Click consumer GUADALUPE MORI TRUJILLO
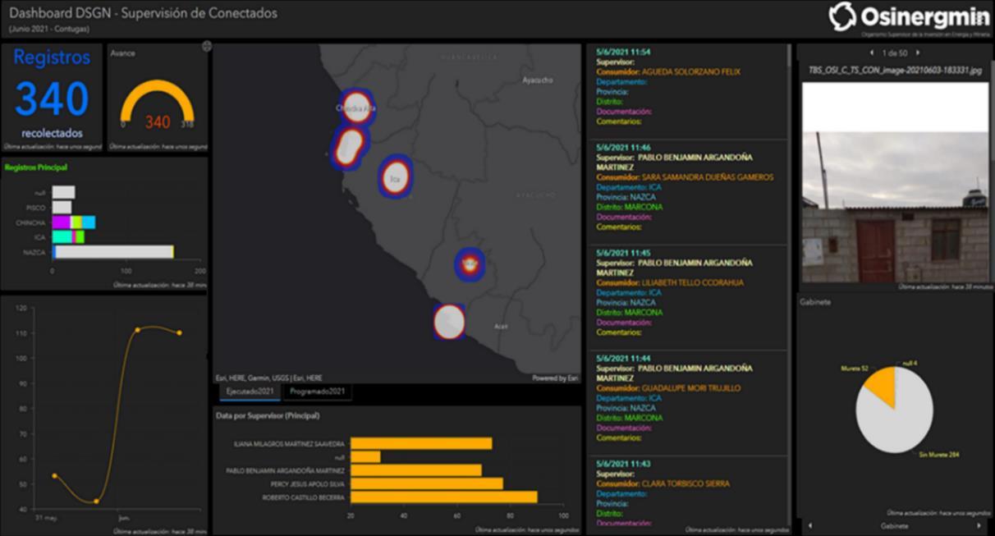 pos(691,388)
